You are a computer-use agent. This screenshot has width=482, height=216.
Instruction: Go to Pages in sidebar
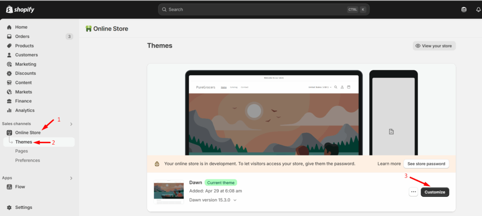[22, 151]
